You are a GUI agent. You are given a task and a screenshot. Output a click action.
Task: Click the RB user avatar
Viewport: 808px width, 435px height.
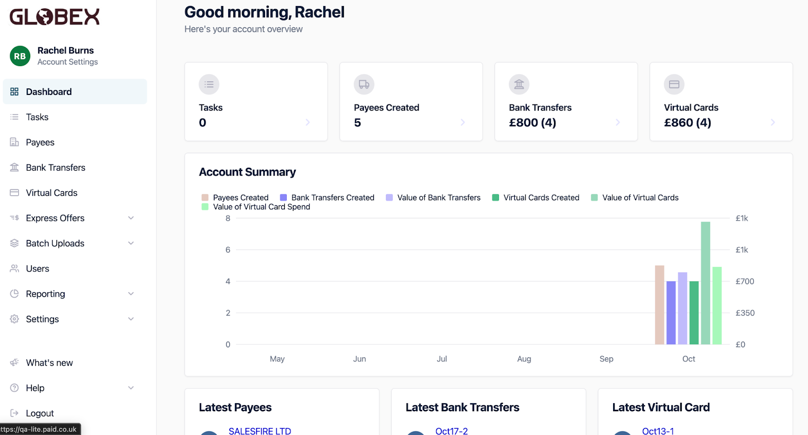click(20, 56)
